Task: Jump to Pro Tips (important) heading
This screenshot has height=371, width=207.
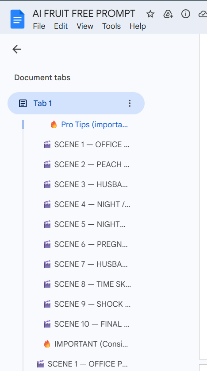Action: pos(89,125)
